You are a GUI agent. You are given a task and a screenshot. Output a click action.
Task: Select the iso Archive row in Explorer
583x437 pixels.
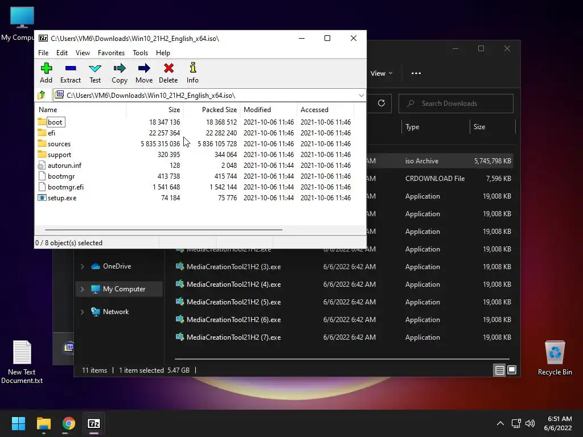click(440, 161)
